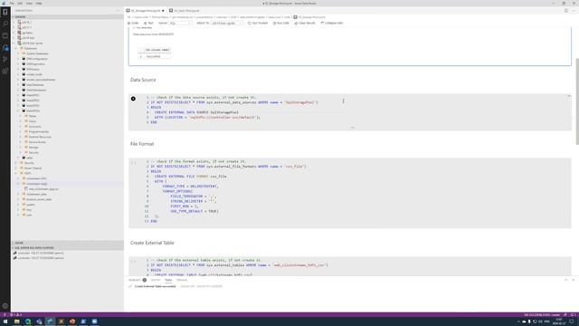Open the Notebooks view in activity bar
579x326 pixels.
[x=5, y=35]
